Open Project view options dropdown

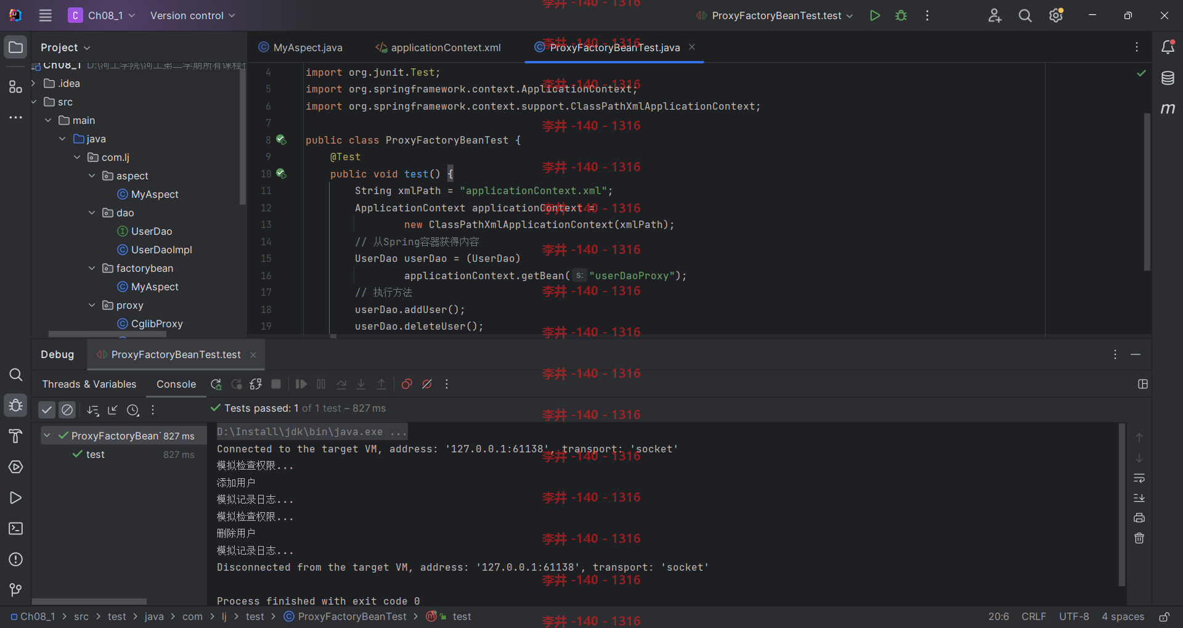pos(65,47)
